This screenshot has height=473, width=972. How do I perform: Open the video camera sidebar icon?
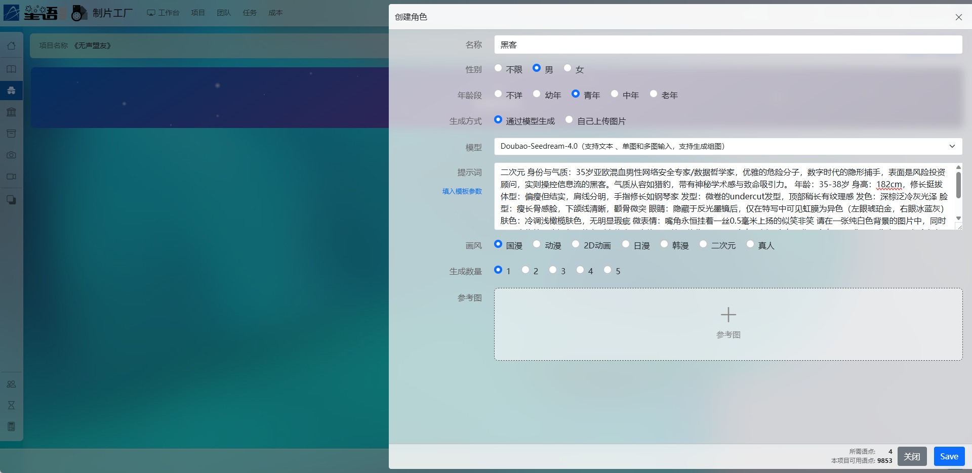point(11,177)
